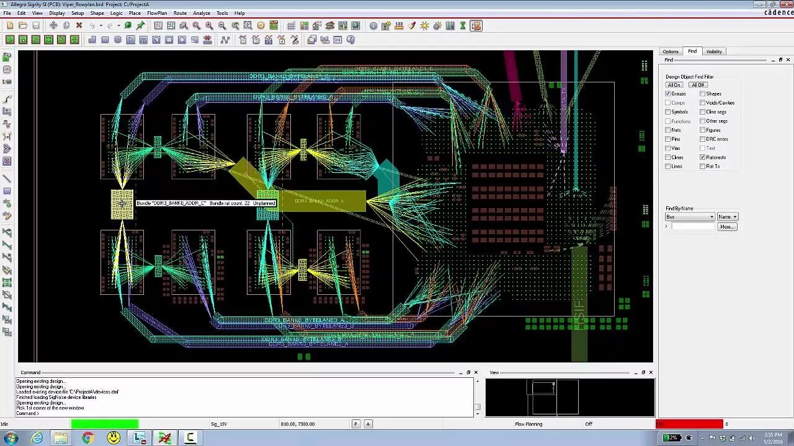Screen dimensions: 794x446
Task: Open the Bus object type dropdown
Action: click(689, 217)
